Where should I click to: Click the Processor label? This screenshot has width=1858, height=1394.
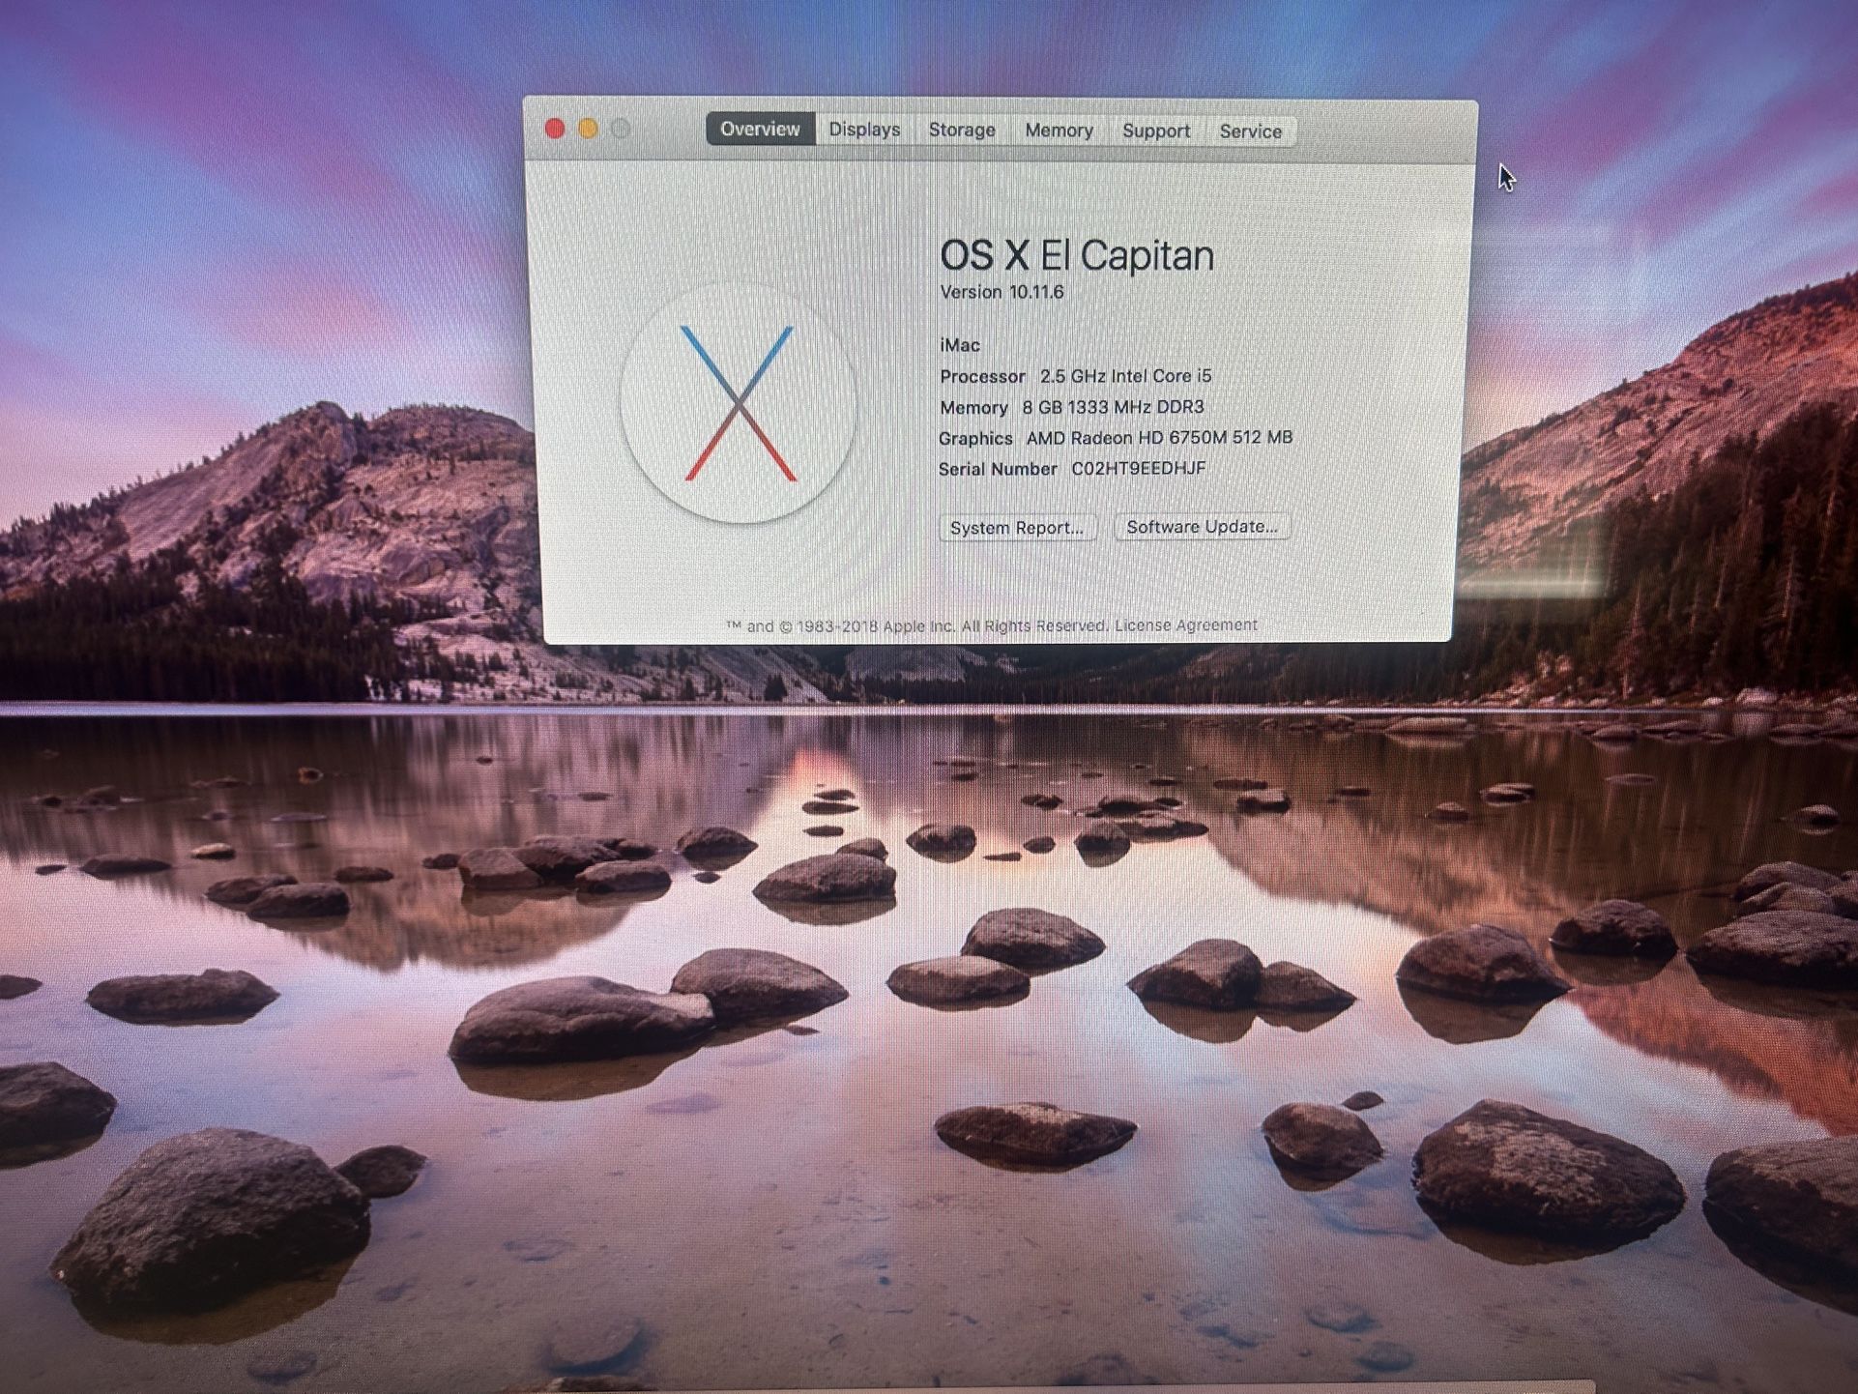tap(982, 376)
